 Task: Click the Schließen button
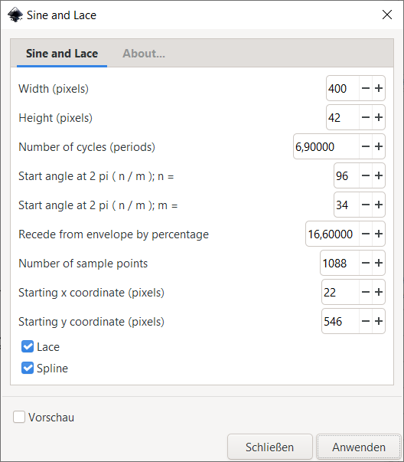pos(270,447)
